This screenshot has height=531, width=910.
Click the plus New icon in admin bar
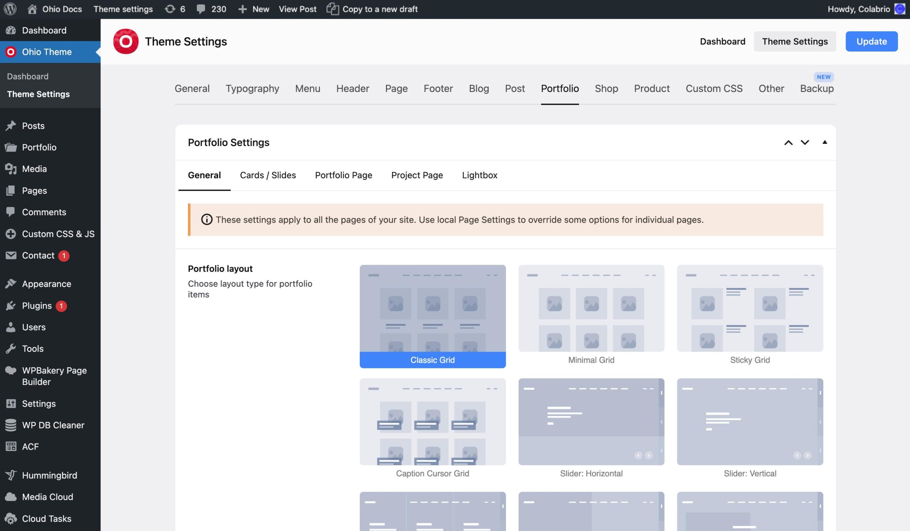(x=242, y=9)
